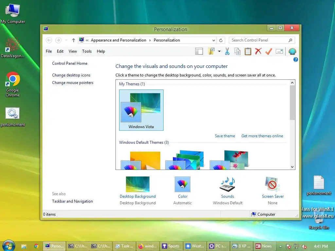Open the Color settings swatch icon
This screenshot has width=335, height=251.
pos(183,184)
